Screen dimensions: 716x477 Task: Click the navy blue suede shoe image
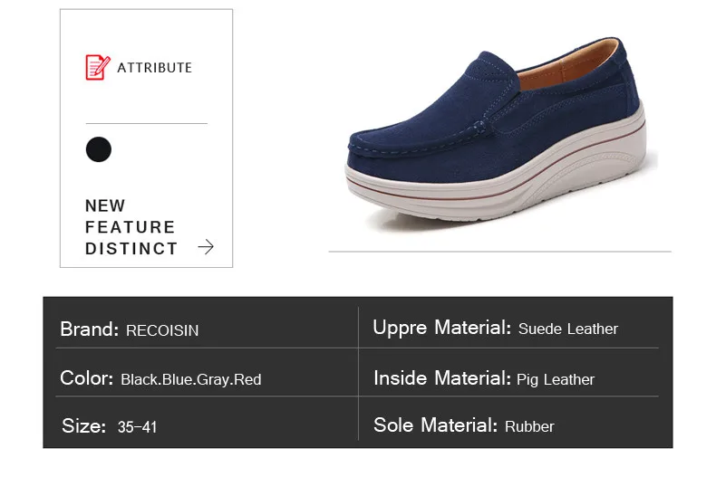[x=496, y=129]
